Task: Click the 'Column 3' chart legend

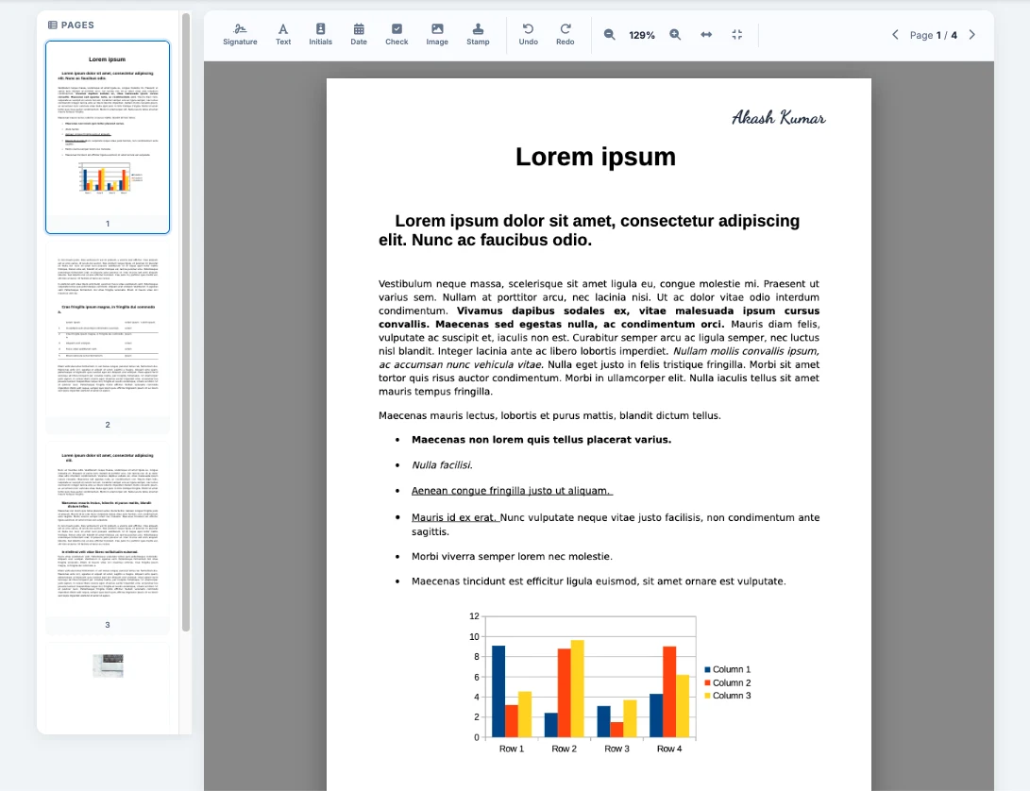Action: (727, 696)
